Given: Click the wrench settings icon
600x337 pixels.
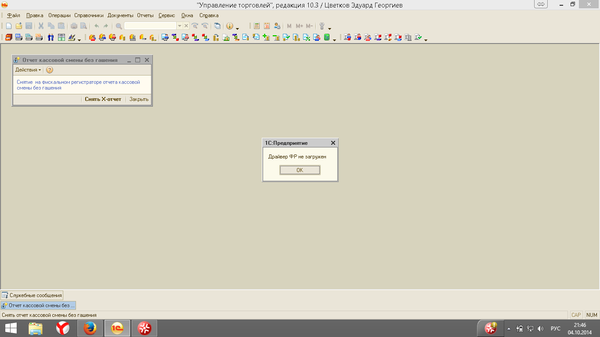Looking at the screenshot, I should click(322, 26).
